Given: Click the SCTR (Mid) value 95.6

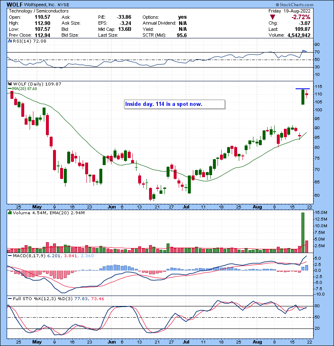Looking at the screenshot, I should [x=182, y=35].
